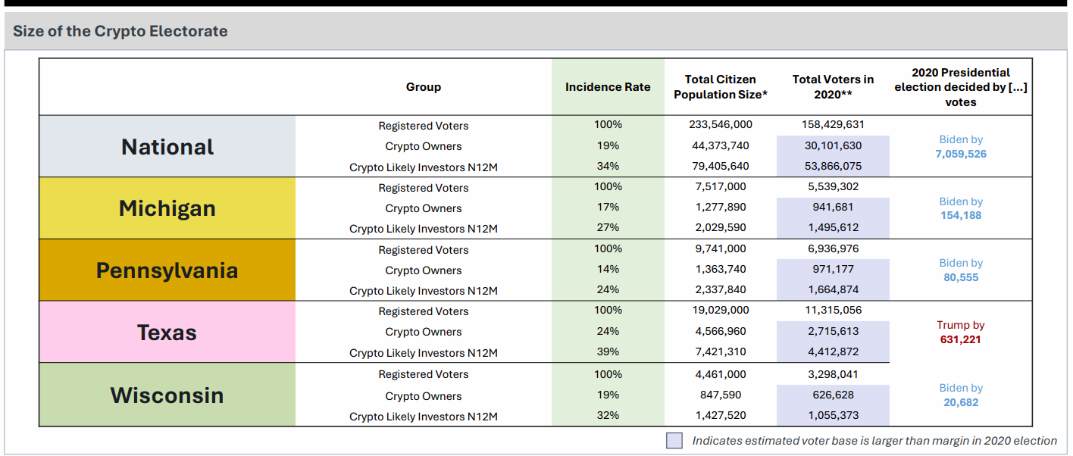Click Michigan total voters 5,539,302
Viewport: 1073px width, 456px height.
(833, 186)
